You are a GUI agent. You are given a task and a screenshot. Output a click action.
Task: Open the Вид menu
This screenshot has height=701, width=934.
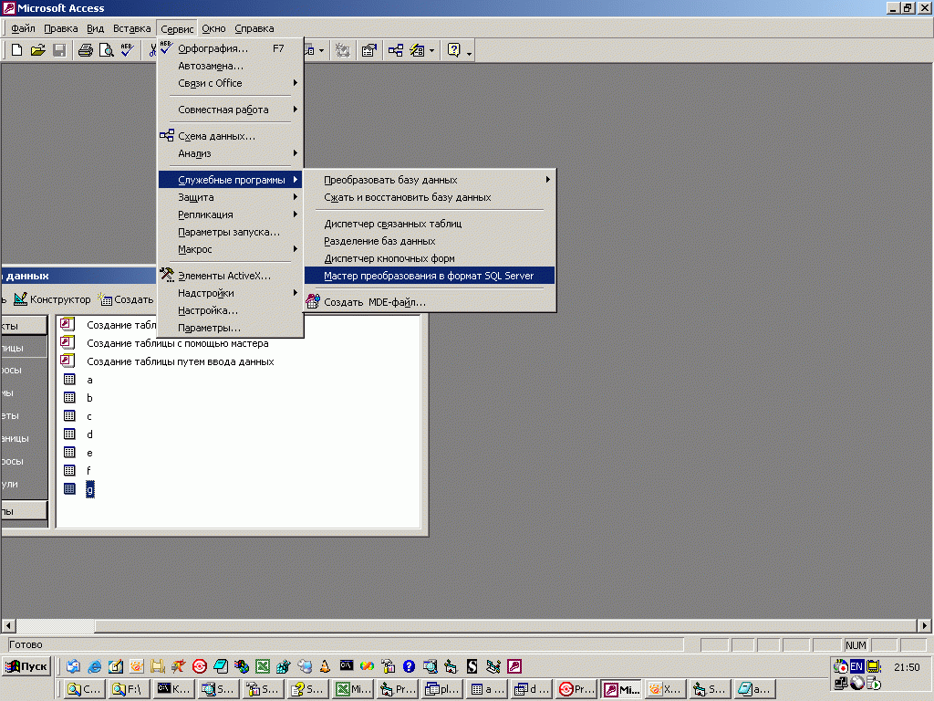95,28
